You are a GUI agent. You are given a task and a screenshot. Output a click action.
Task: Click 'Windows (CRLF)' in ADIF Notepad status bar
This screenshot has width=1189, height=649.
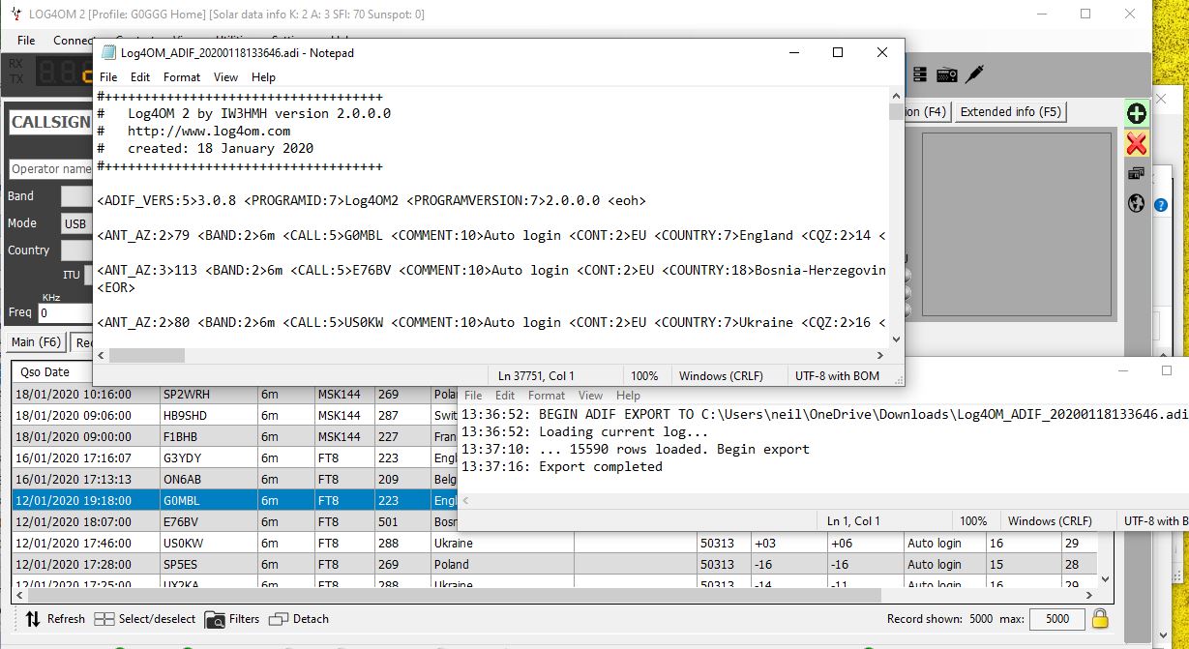[x=721, y=376]
